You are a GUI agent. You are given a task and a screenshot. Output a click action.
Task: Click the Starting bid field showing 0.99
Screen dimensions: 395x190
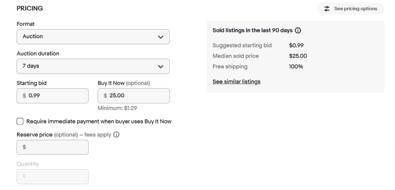coord(52,96)
